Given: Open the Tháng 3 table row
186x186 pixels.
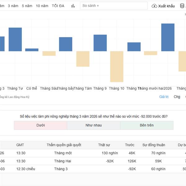Looking at the screenshot, I should point(61,169).
